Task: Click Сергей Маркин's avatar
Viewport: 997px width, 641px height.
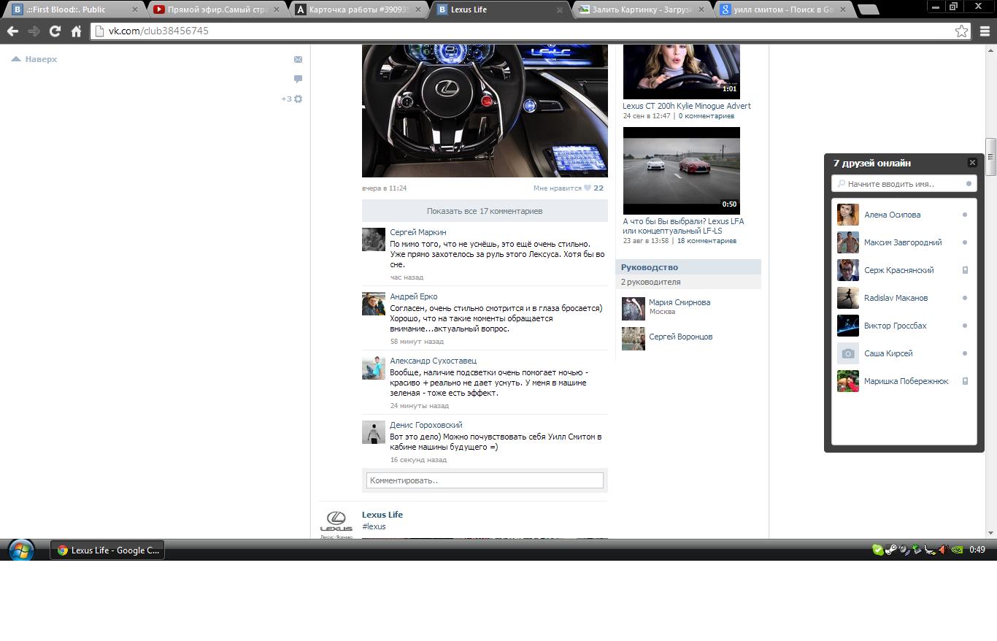Action: pos(374,239)
